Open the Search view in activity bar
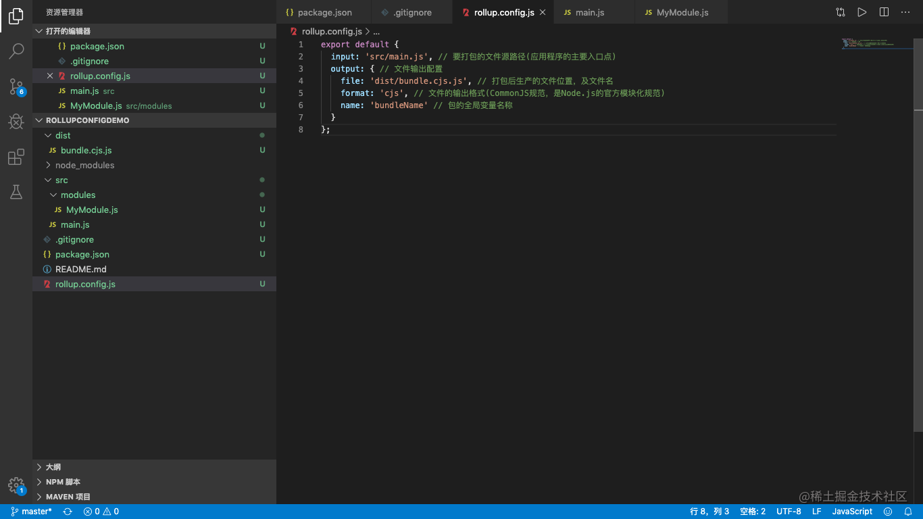 16,51
